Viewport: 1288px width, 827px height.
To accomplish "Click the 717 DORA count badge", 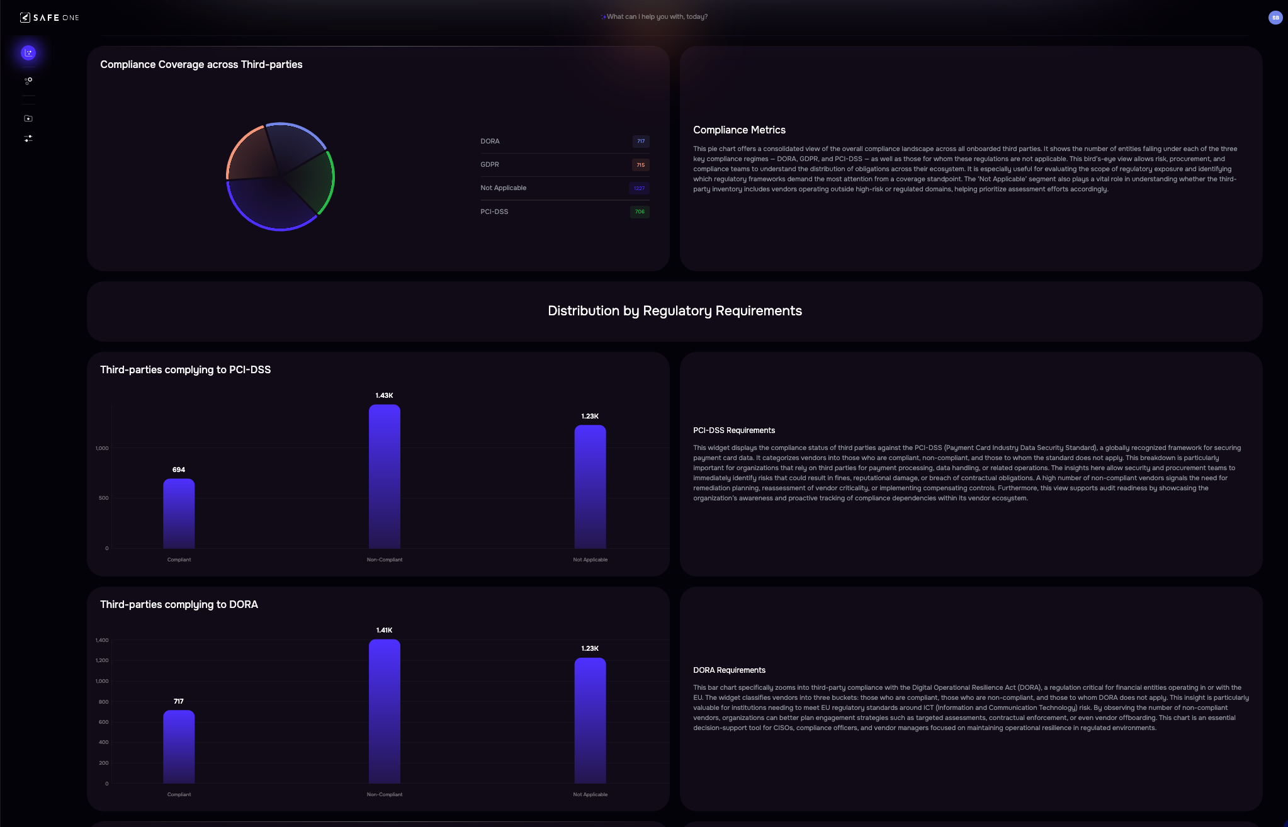I will (640, 142).
